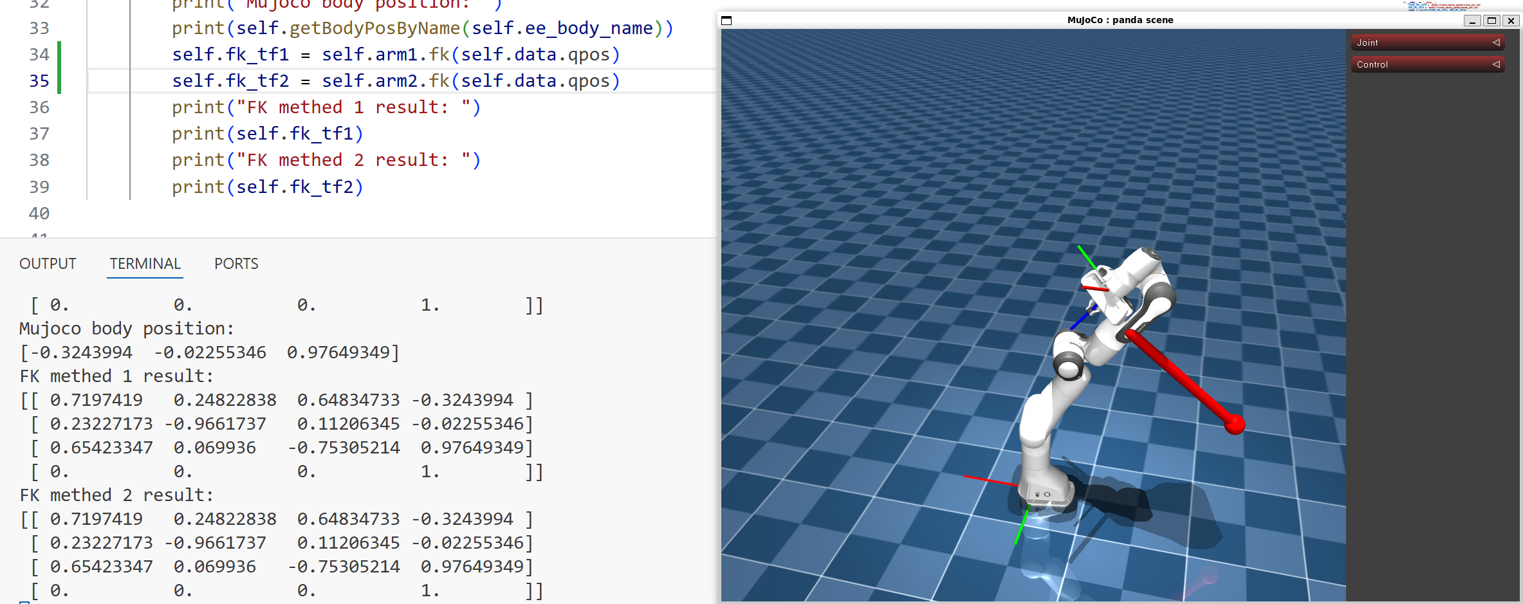Click line number 40 in the gutter

pyautogui.click(x=39, y=214)
